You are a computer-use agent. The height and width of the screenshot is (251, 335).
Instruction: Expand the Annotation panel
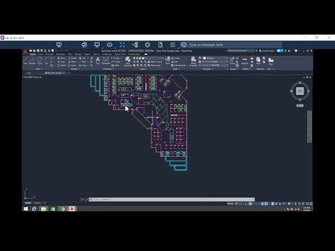click(x=108, y=69)
